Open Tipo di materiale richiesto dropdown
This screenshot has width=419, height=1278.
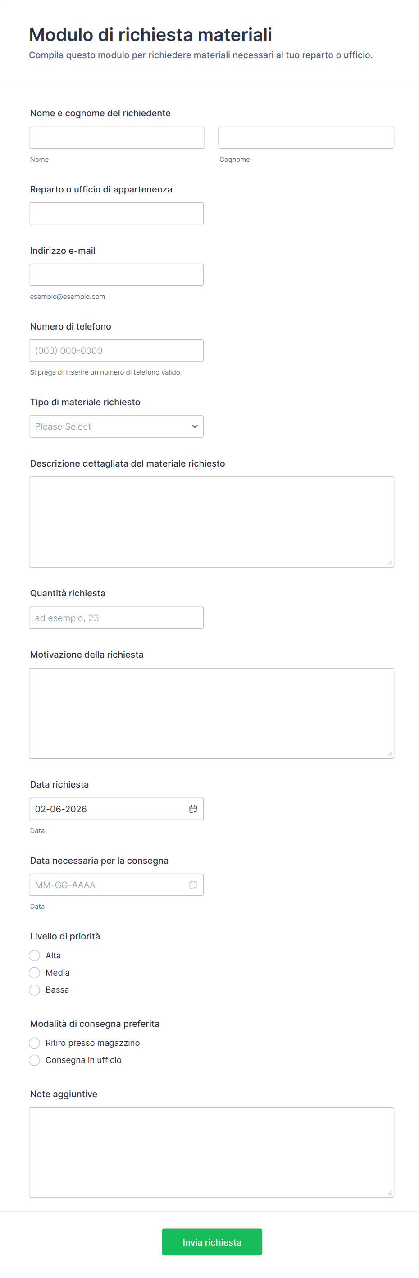pos(116,426)
